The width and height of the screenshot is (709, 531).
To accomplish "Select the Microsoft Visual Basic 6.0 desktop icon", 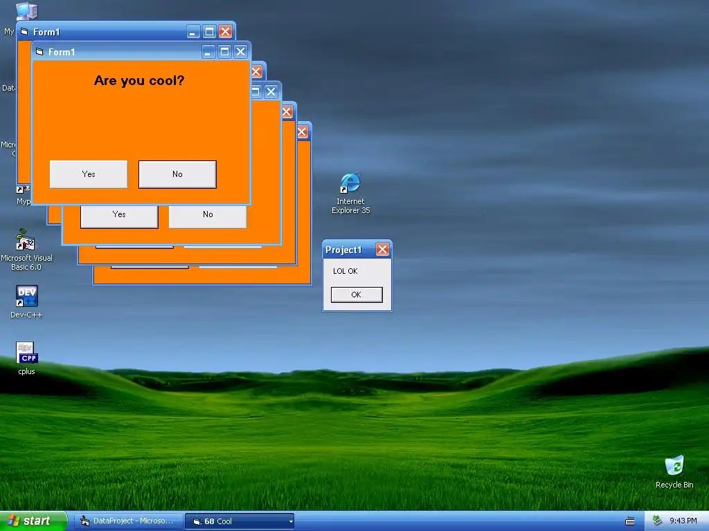I will tap(26, 250).
